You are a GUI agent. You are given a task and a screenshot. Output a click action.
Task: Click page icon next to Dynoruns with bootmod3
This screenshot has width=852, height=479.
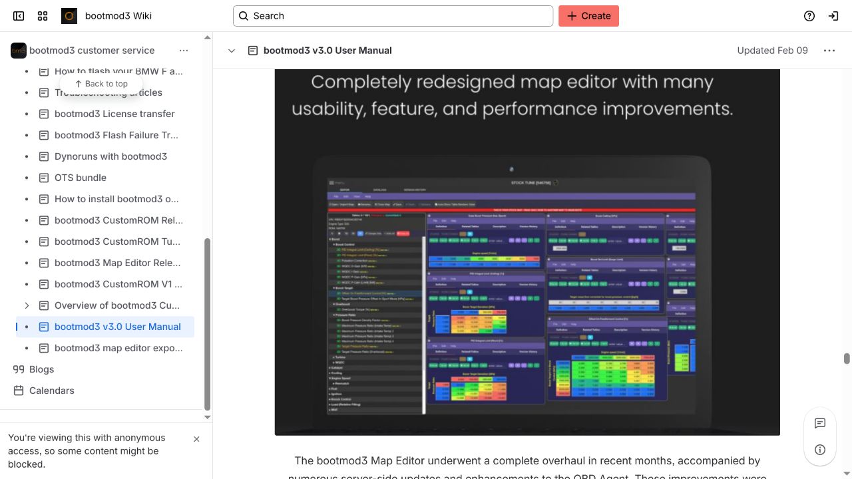pos(44,156)
